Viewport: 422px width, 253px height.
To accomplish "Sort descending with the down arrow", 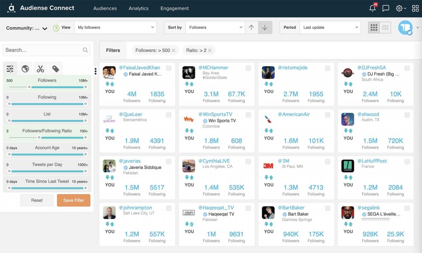I will [265, 28].
